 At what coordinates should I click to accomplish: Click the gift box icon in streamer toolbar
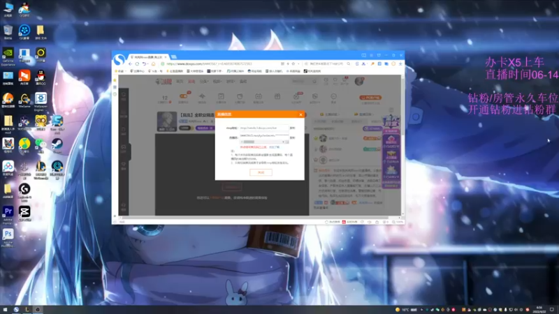tap(277, 97)
